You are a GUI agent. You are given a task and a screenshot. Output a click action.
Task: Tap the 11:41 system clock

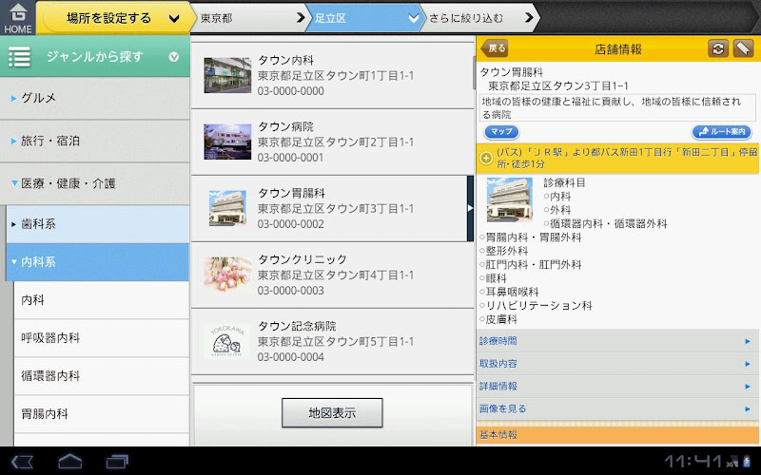[694, 461]
